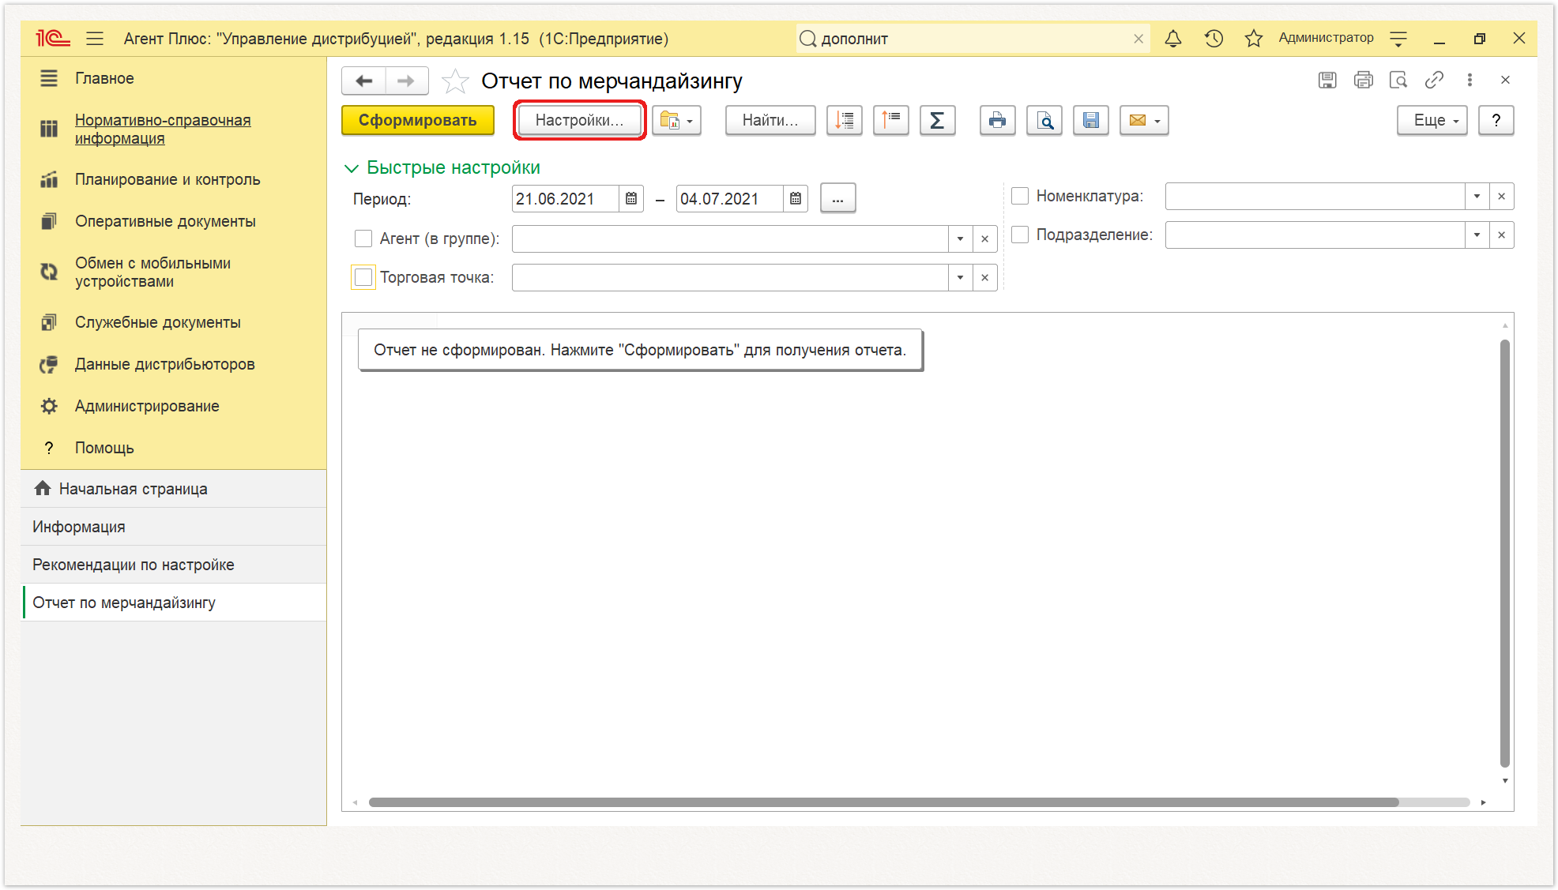Click the horizontal report scrollbar
This screenshot has width=1558, height=890.
(883, 802)
